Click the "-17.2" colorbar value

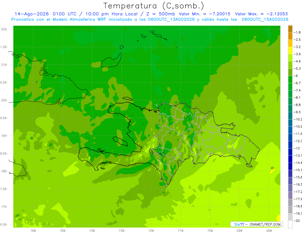pyautogui.click(x=298, y=192)
